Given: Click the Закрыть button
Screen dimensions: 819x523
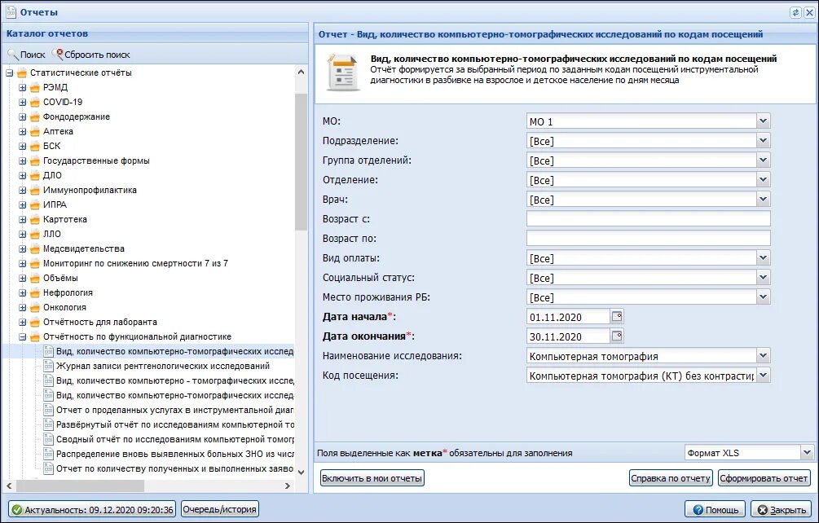Looking at the screenshot, I should [x=782, y=509].
